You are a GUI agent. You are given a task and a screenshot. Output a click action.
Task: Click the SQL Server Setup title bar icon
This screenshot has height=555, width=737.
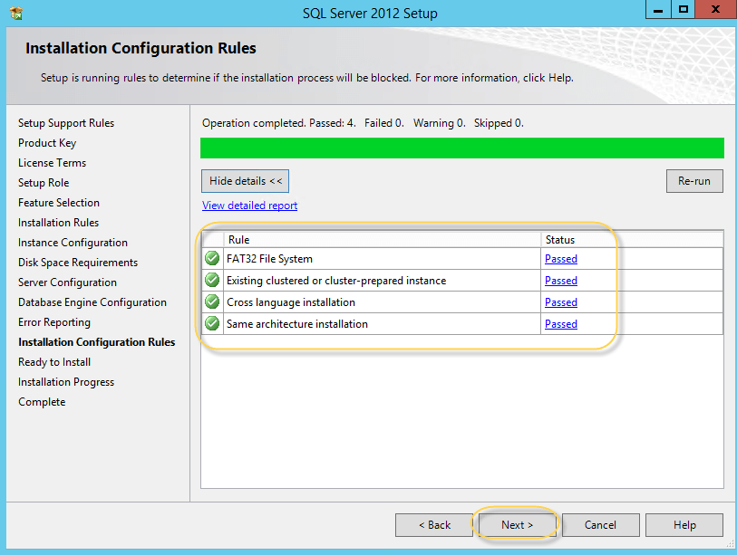point(16,14)
